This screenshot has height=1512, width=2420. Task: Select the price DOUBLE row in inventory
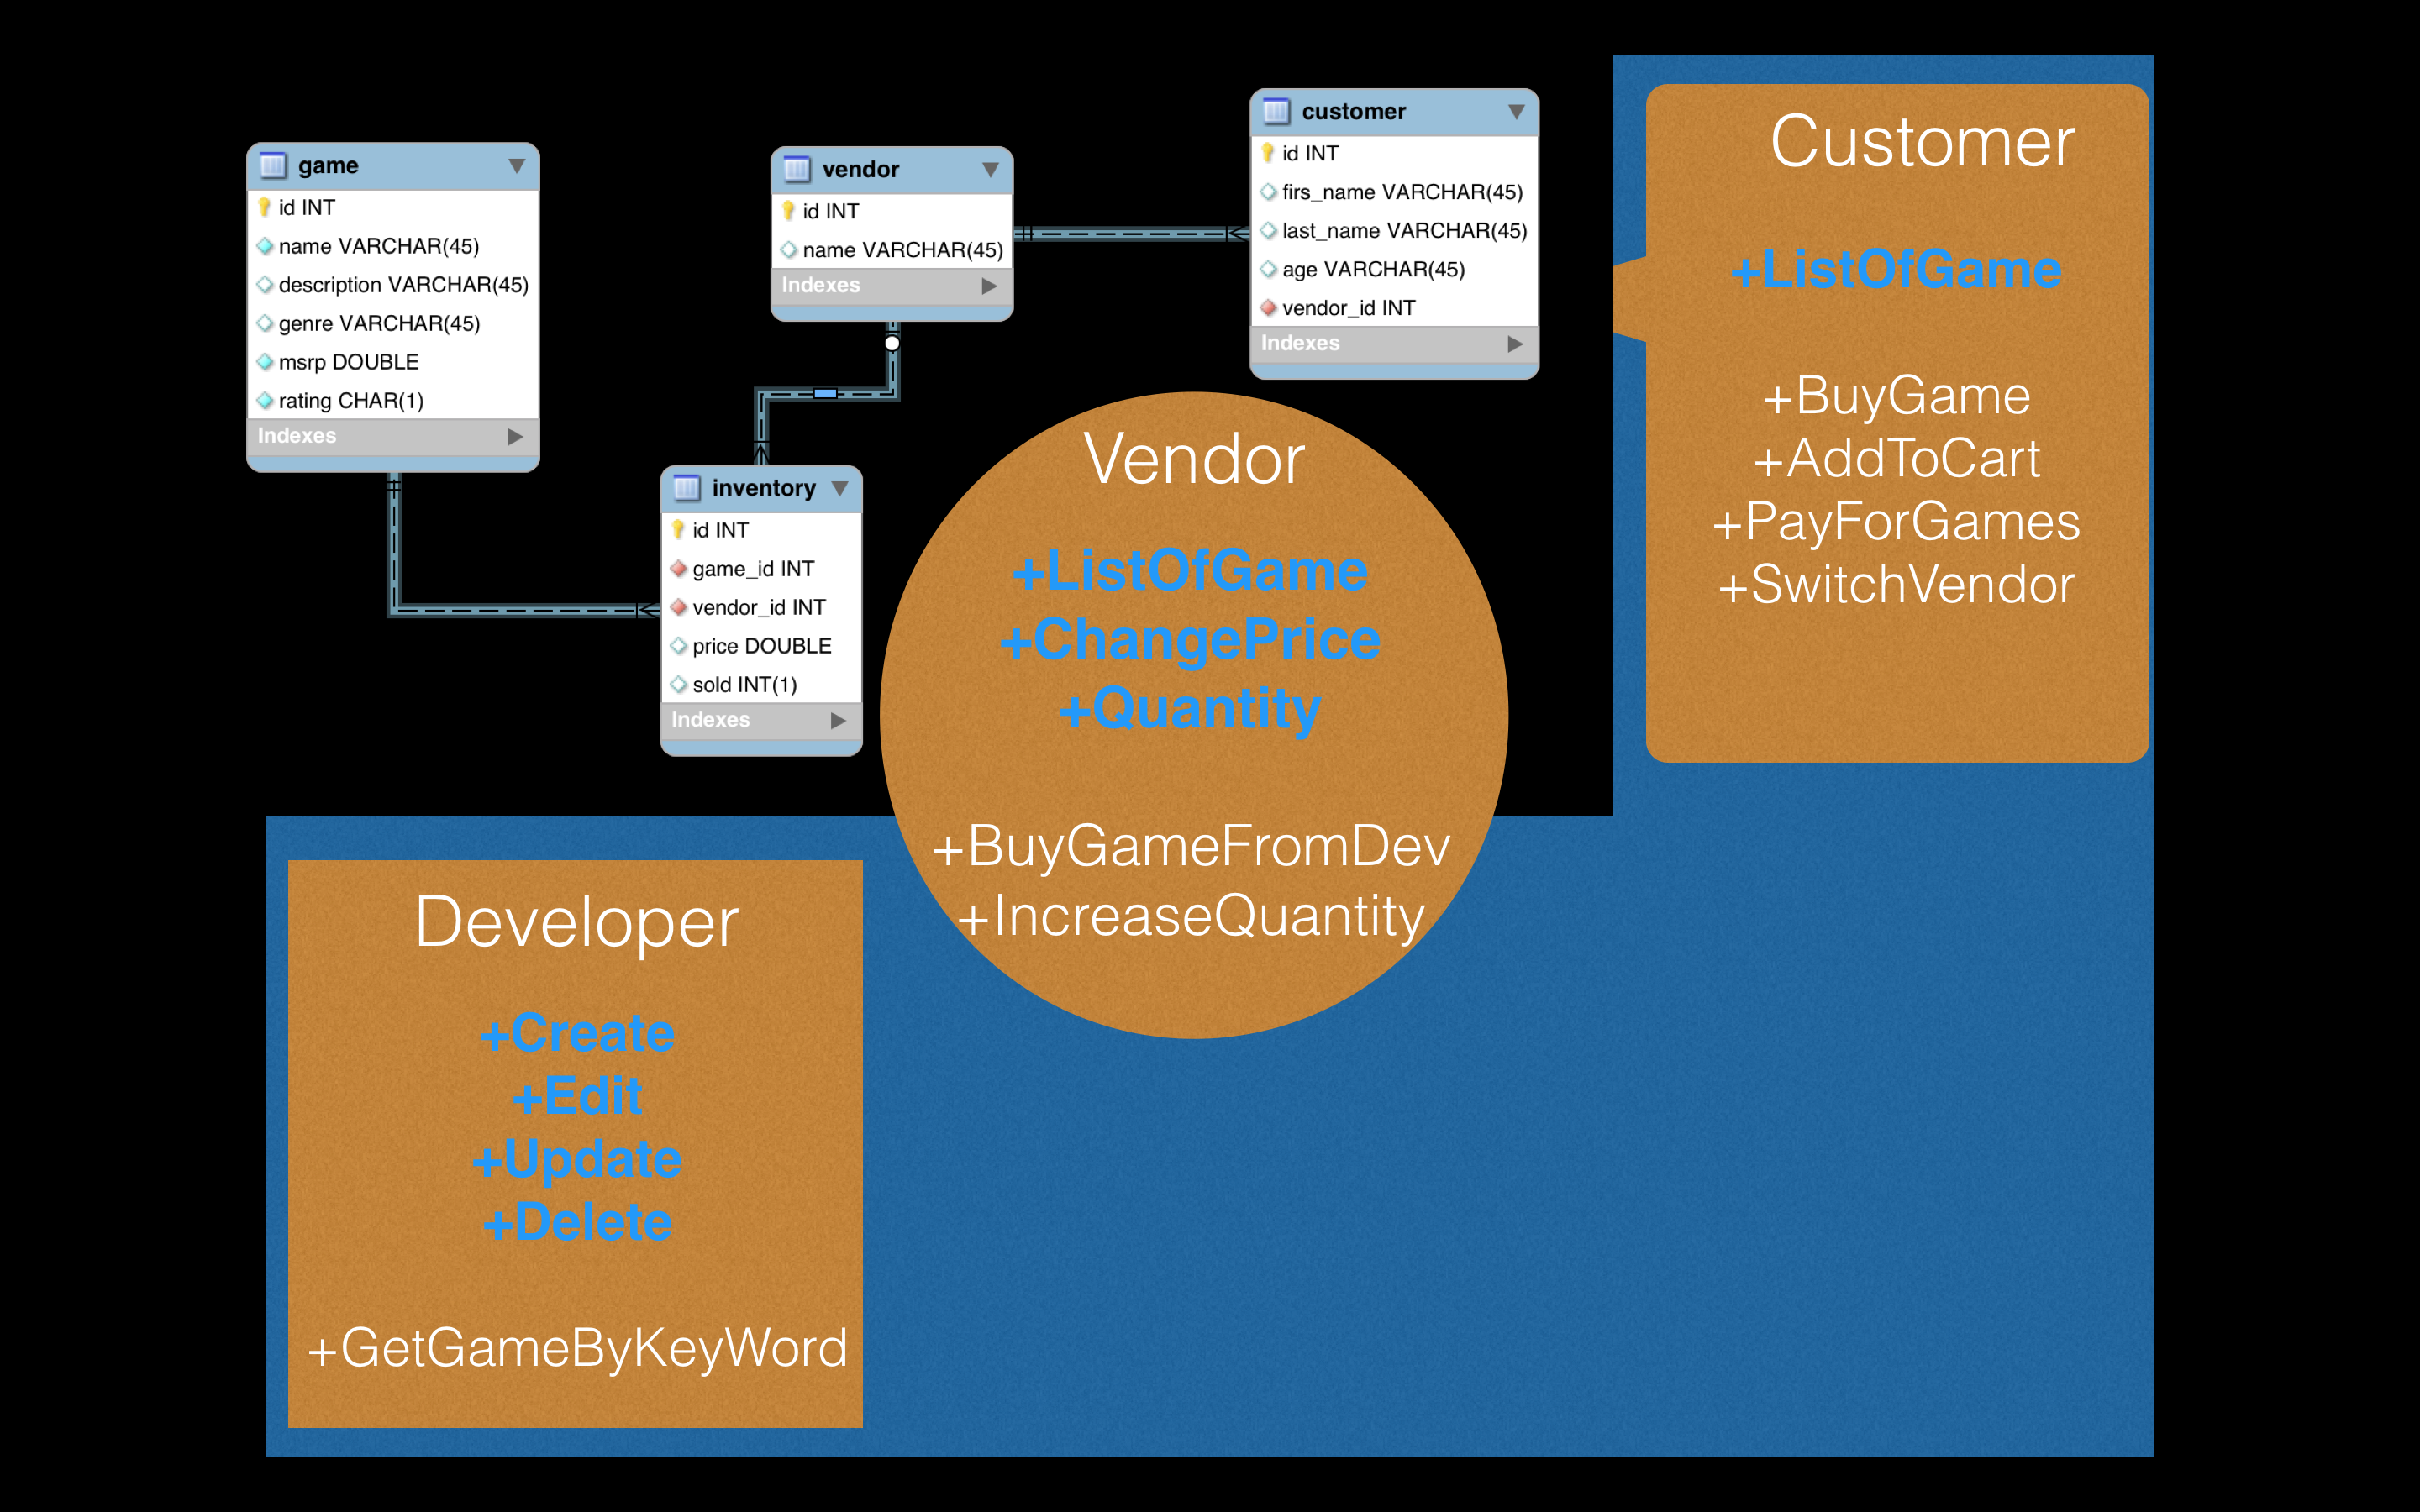pyautogui.click(x=761, y=646)
